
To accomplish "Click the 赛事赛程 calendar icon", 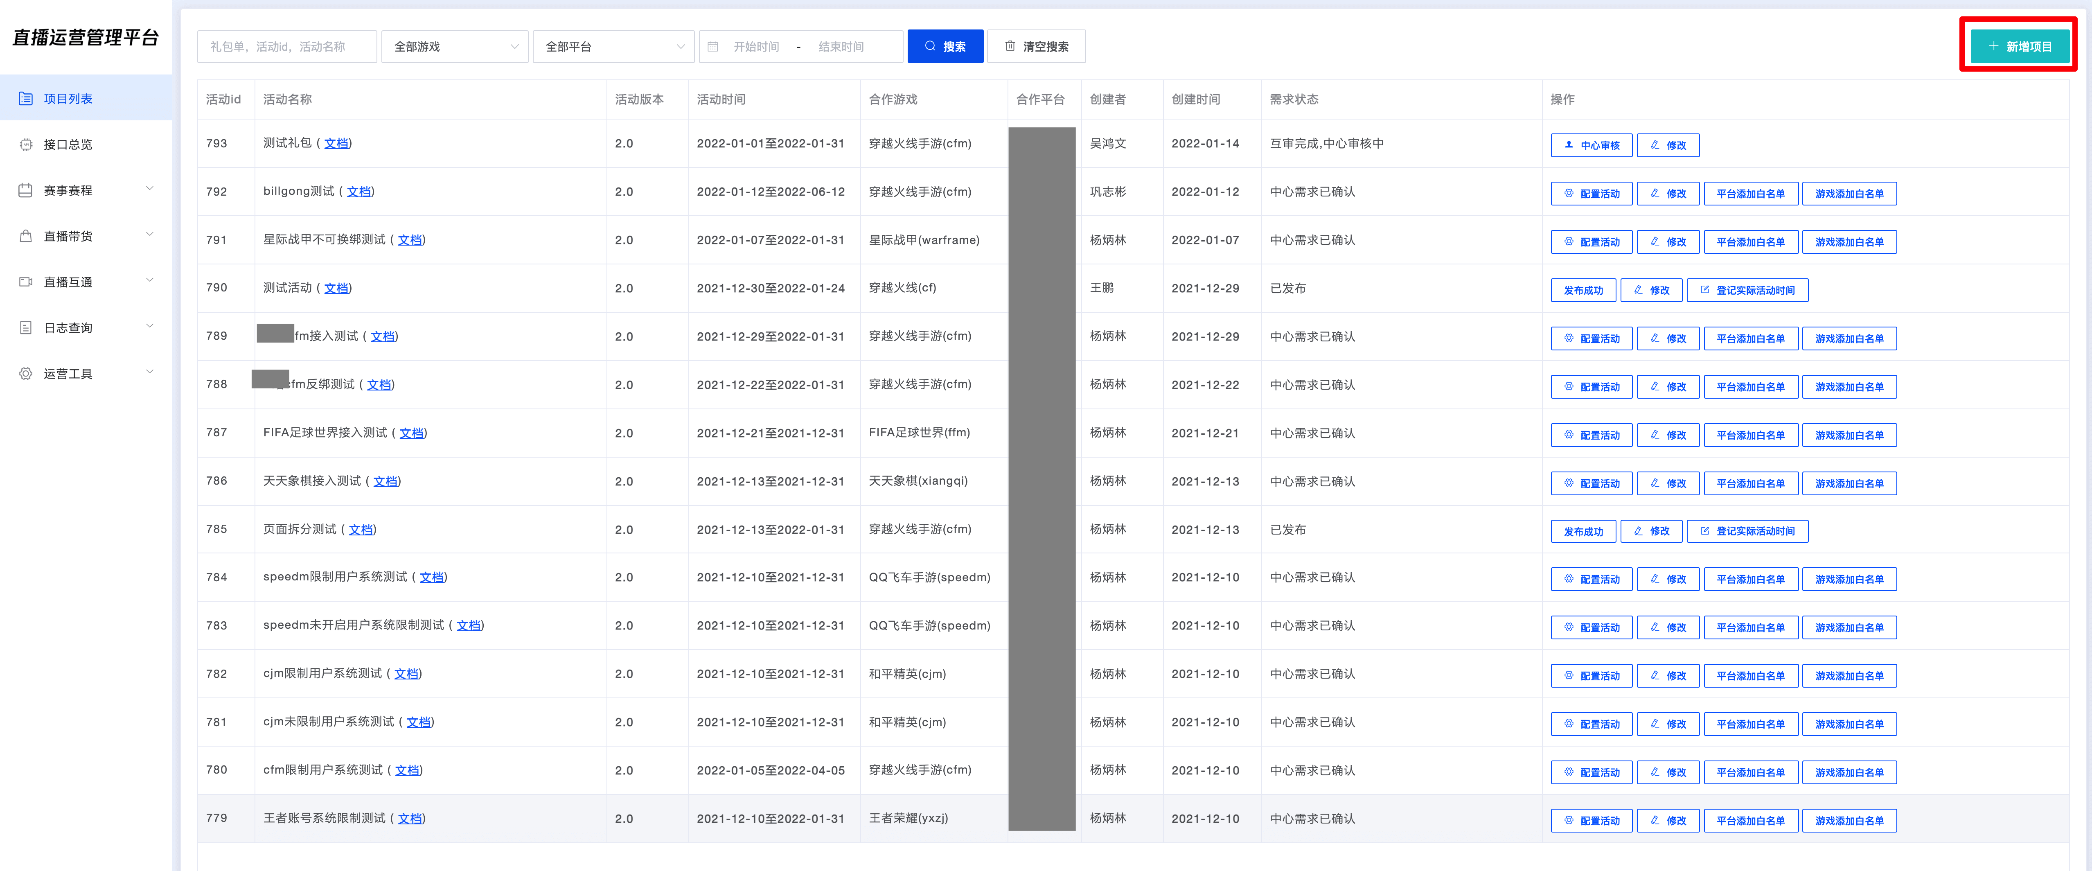I will coord(26,190).
